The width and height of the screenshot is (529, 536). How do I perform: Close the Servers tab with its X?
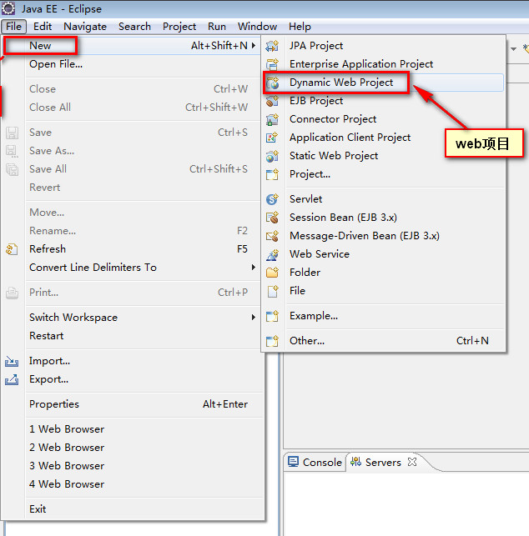(412, 462)
